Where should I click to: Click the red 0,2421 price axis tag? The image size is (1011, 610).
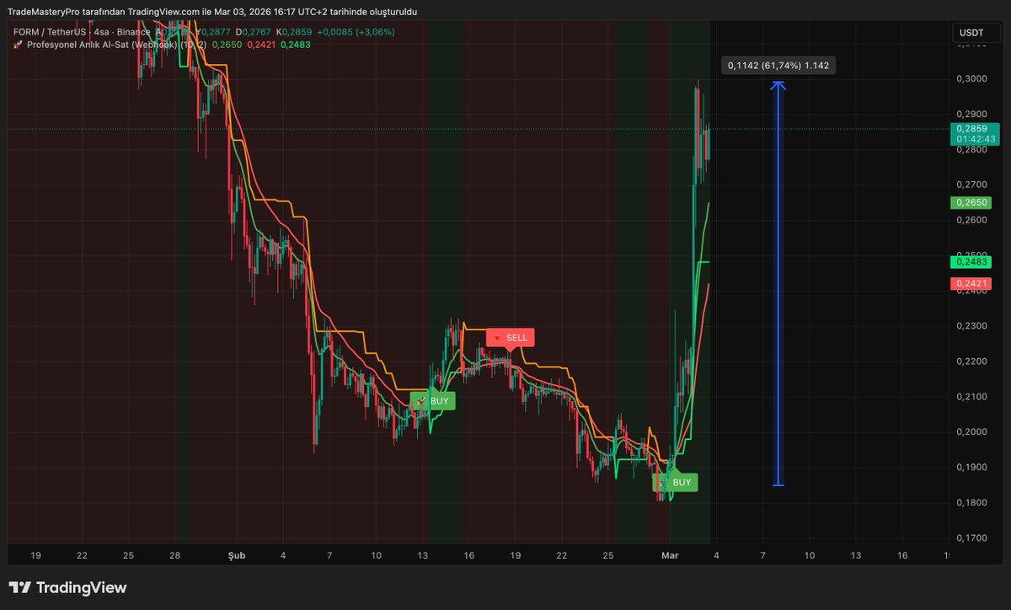click(972, 284)
